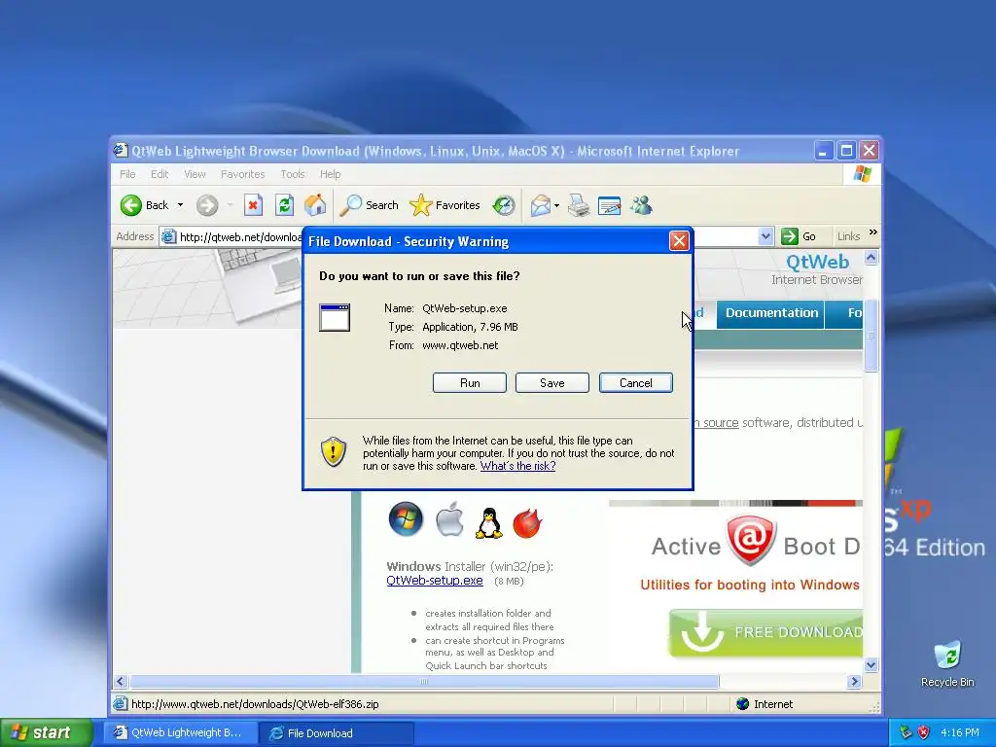Click the scroll right arrow at bottom
The height and width of the screenshot is (747, 996).
(x=854, y=682)
